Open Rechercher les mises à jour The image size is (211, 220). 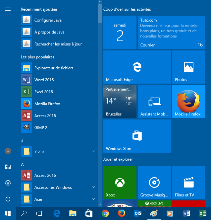click(x=58, y=44)
